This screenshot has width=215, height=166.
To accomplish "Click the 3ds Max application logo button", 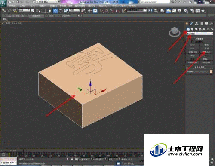I will coord(3,3).
